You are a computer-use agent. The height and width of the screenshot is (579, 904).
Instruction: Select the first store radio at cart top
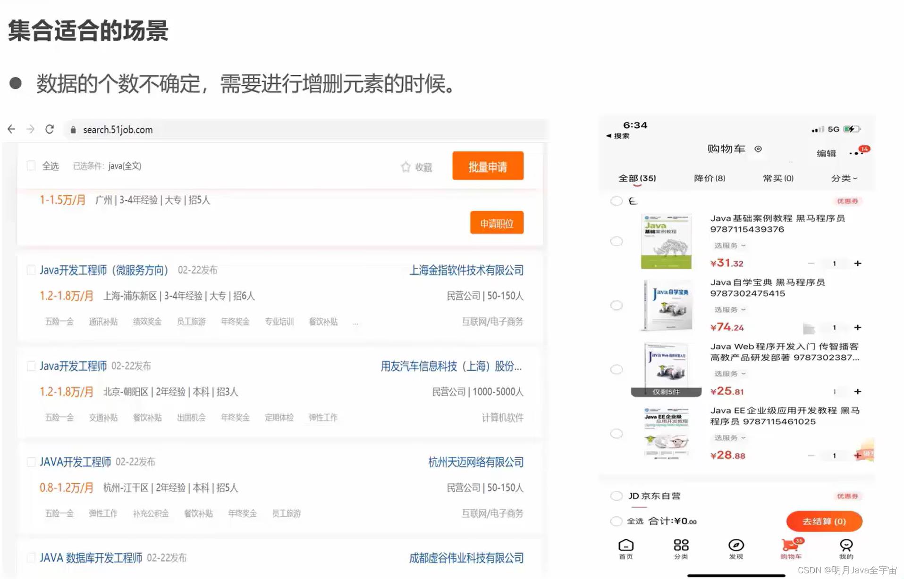tap(617, 201)
